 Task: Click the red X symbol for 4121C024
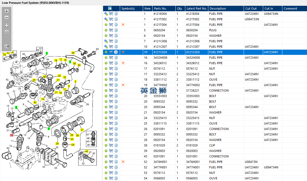pyautogui.click(x=123, y=52)
